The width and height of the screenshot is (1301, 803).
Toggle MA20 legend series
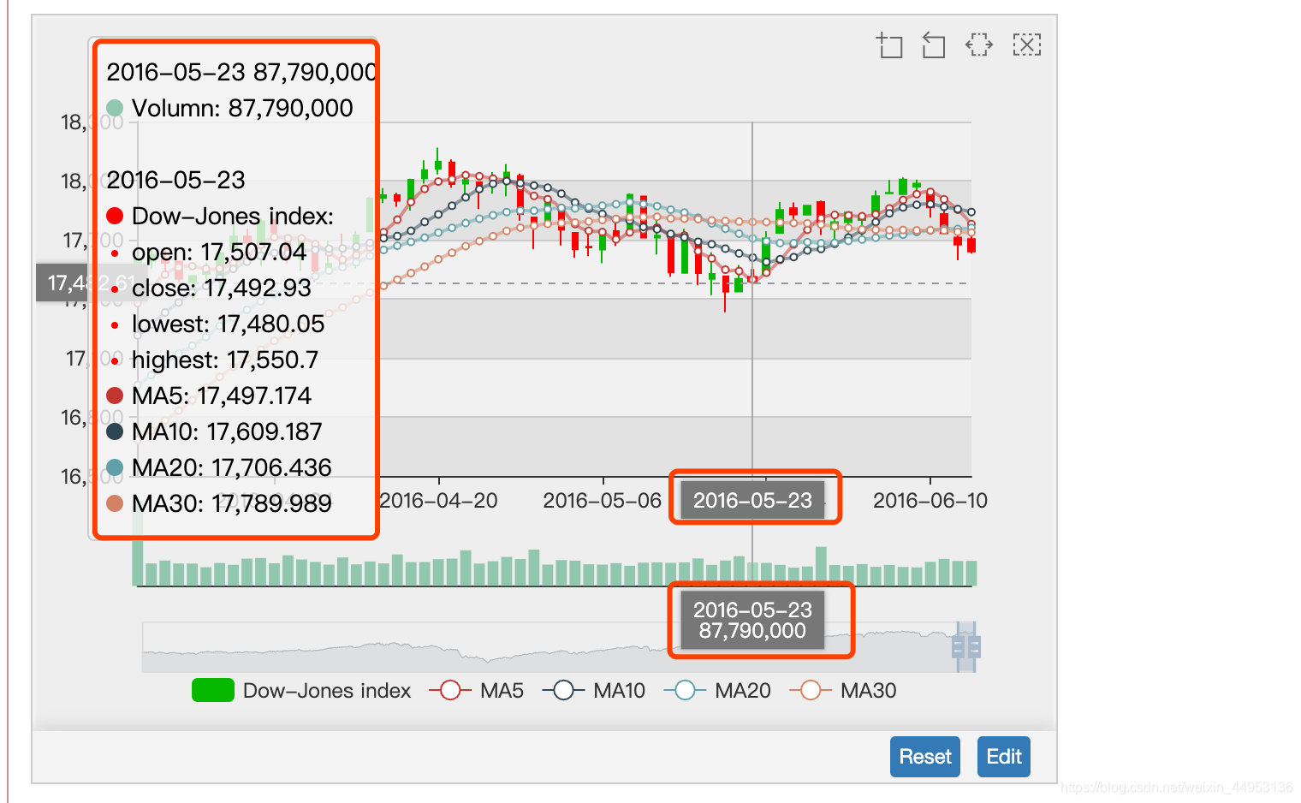point(717,690)
